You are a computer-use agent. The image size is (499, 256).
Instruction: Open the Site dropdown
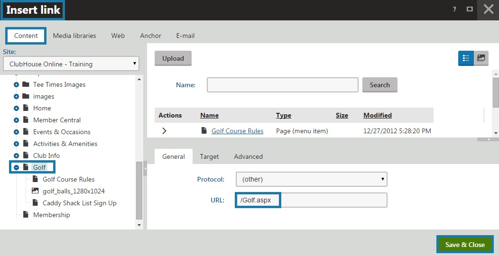tap(71, 64)
